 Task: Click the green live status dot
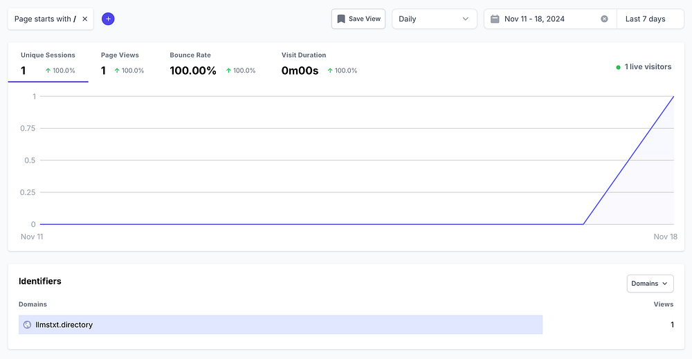pyautogui.click(x=618, y=67)
